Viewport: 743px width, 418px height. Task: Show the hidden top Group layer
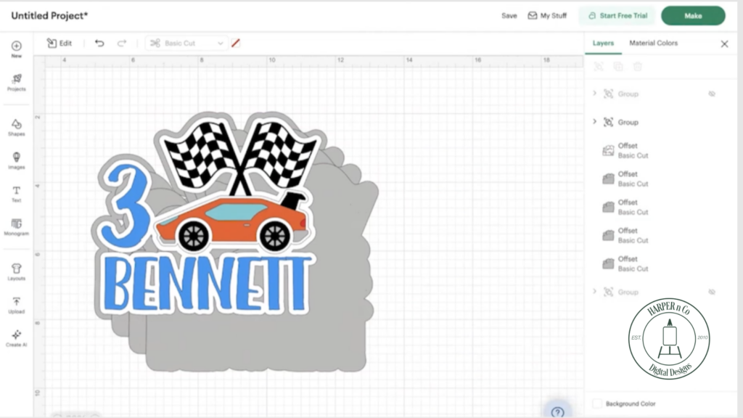click(712, 94)
